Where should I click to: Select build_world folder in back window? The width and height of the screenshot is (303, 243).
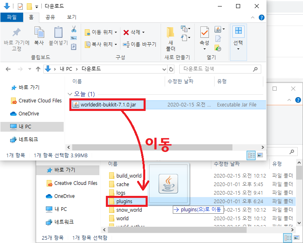click(x=129, y=176)
